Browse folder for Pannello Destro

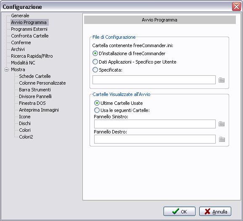coord(222,139)
